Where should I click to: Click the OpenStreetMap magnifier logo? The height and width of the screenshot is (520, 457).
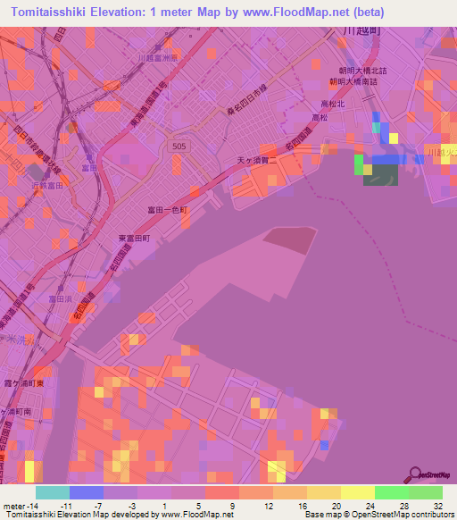point(427,475)
